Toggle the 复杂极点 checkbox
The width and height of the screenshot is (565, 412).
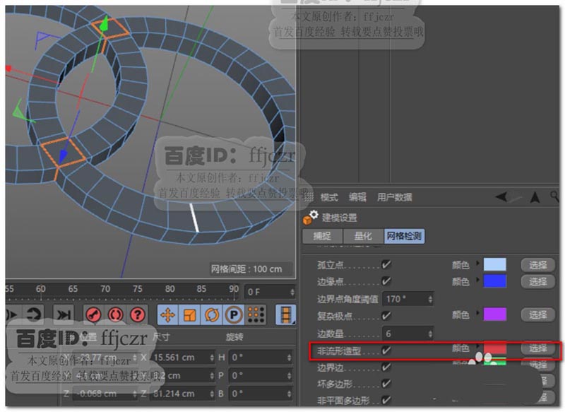click(386, 315)
